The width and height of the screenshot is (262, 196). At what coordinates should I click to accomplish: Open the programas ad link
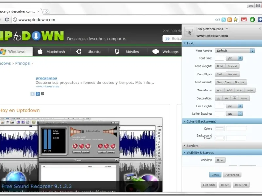[46, 78]
